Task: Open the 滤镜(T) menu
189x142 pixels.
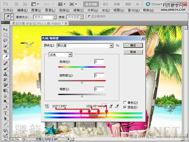Action: pyautogui.click(x=78, y=10)
